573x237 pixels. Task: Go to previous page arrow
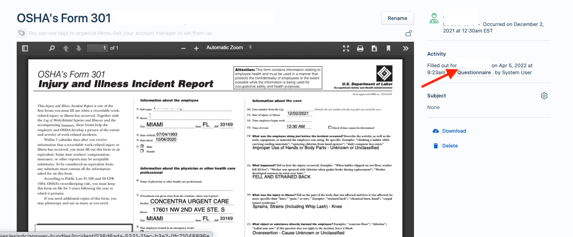[x=66, y=48]
